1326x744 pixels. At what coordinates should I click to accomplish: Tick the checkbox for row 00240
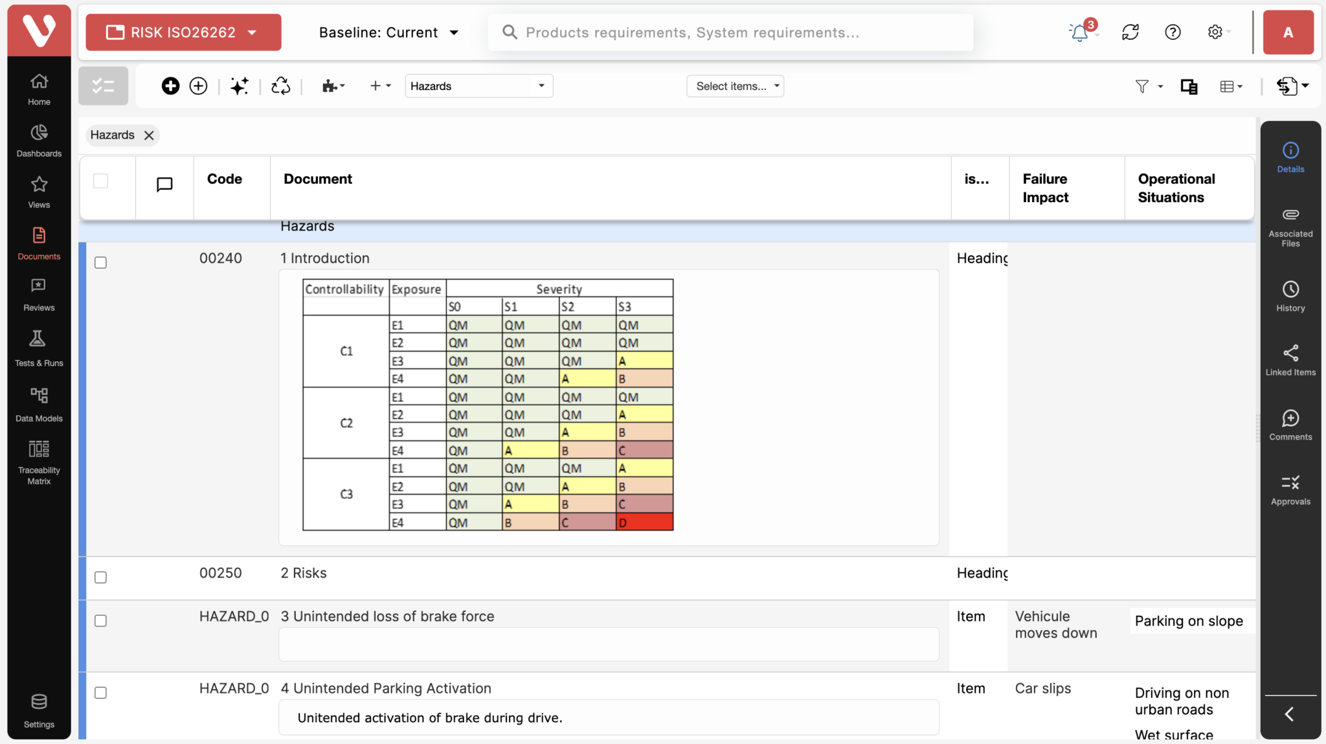tap(100, 262)
